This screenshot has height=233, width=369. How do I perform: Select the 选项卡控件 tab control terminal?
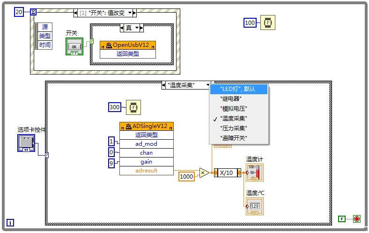[26, 143]
